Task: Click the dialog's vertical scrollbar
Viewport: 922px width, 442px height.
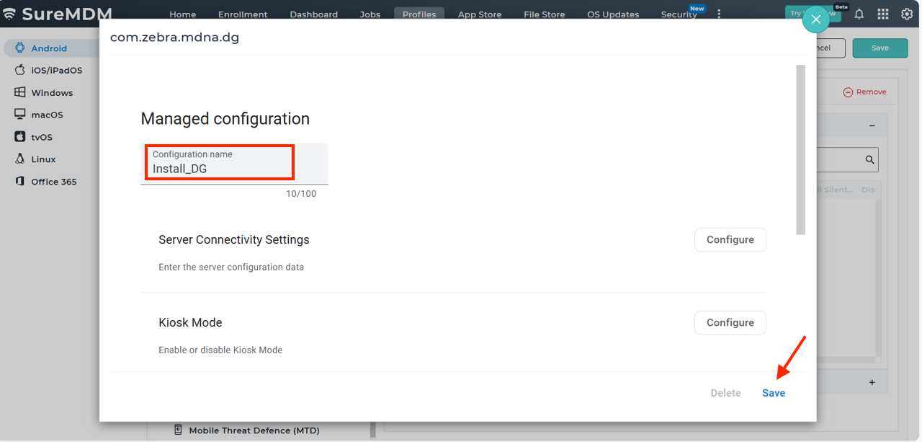Action: [x=800, y=150]
